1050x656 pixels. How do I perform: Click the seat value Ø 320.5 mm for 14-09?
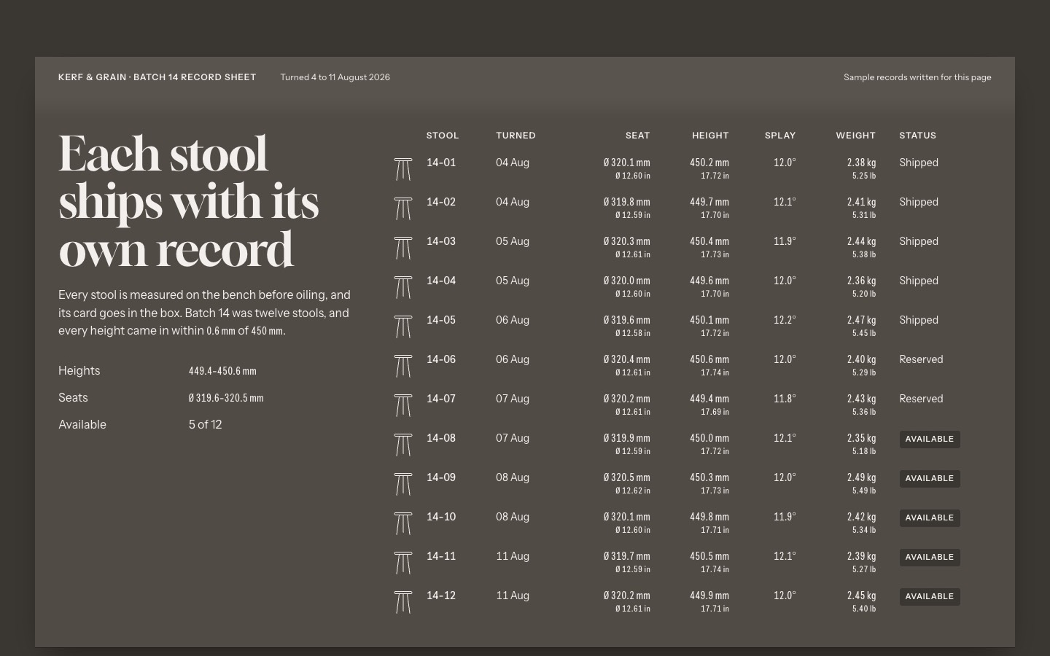627,477
